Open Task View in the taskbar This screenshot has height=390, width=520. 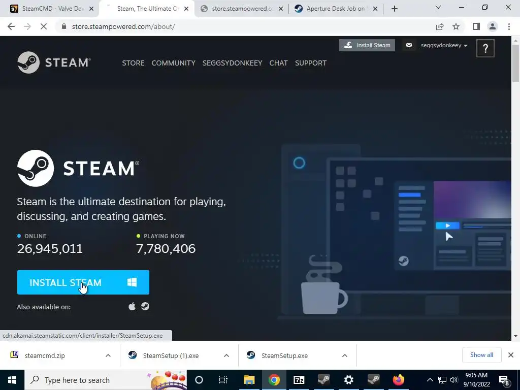click(223, 380)
